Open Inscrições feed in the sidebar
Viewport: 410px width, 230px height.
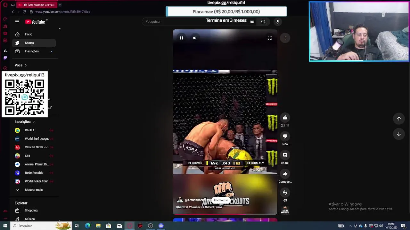(34, 51)
